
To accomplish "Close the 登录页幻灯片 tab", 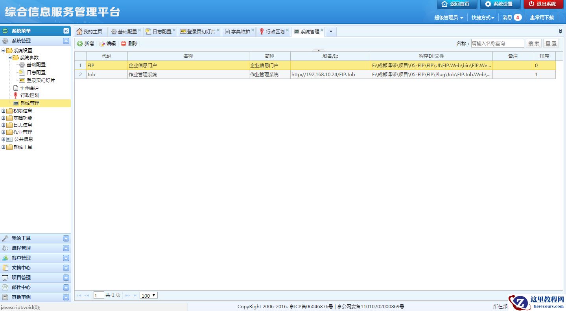I will click(x=218, y=30).
